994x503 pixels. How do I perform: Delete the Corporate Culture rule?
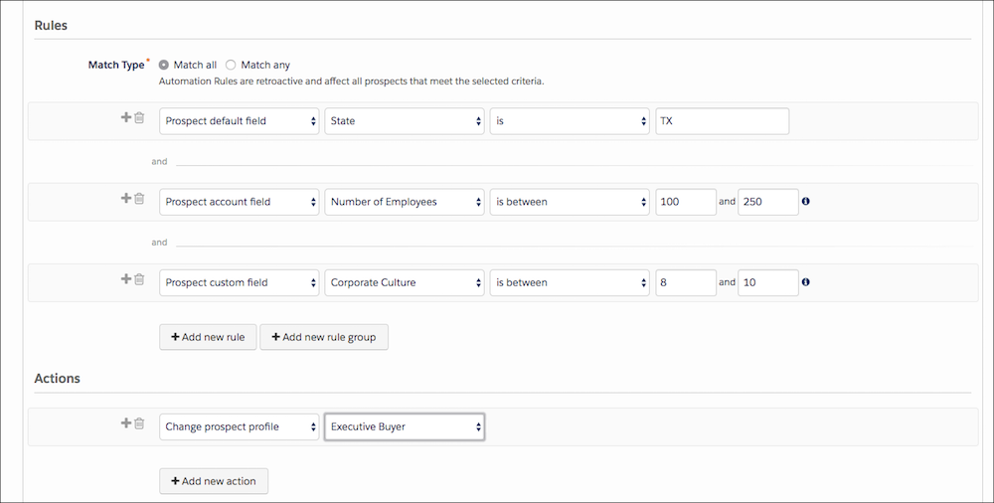tap(139, 278)
